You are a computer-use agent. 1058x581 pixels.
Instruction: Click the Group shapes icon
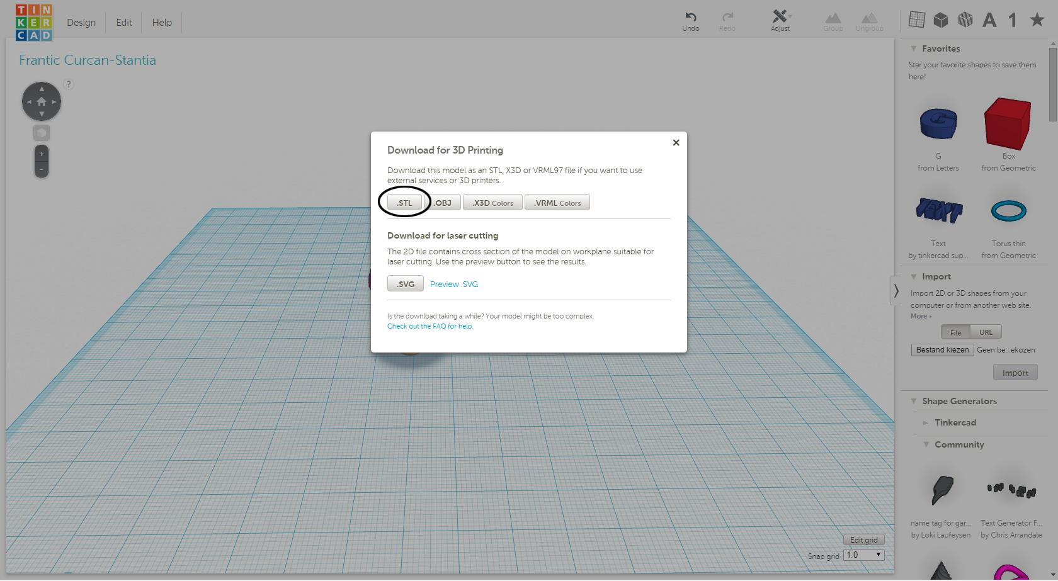coord(833,18)
